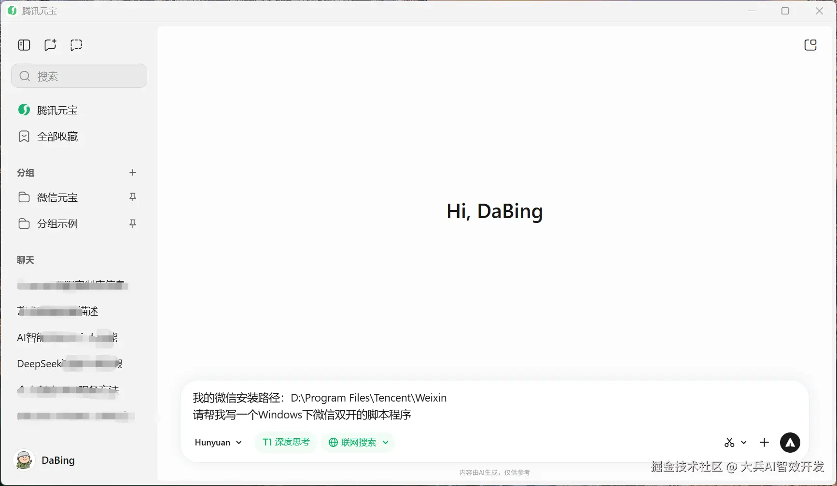This screenshot has height=486, width=837.
Task: Open 腾讯元宝 in sidebar
Action: (x=57, y=110)
